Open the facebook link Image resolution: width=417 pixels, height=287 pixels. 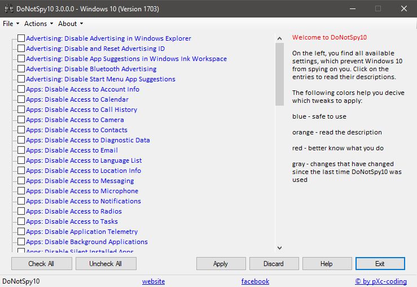255,281
